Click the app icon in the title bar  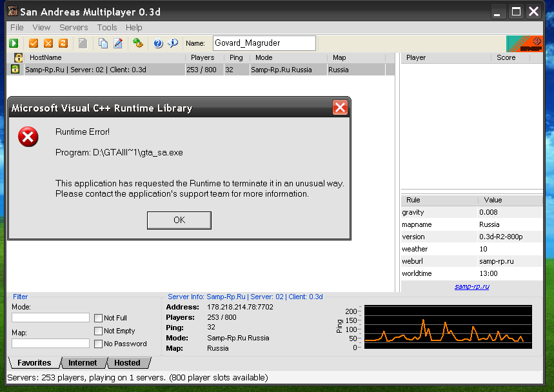(13, 12)
